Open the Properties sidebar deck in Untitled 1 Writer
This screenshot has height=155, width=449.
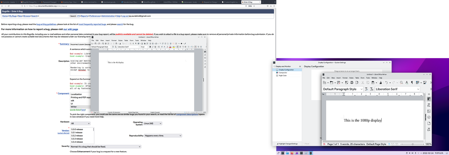[x=429, y=99]
